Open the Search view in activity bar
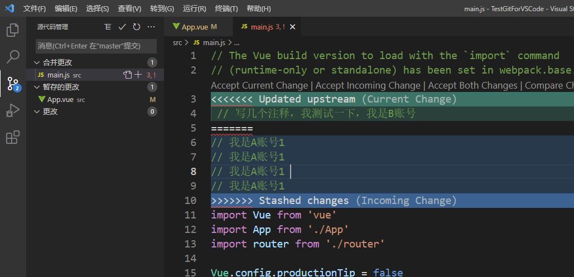 point(13,57)
